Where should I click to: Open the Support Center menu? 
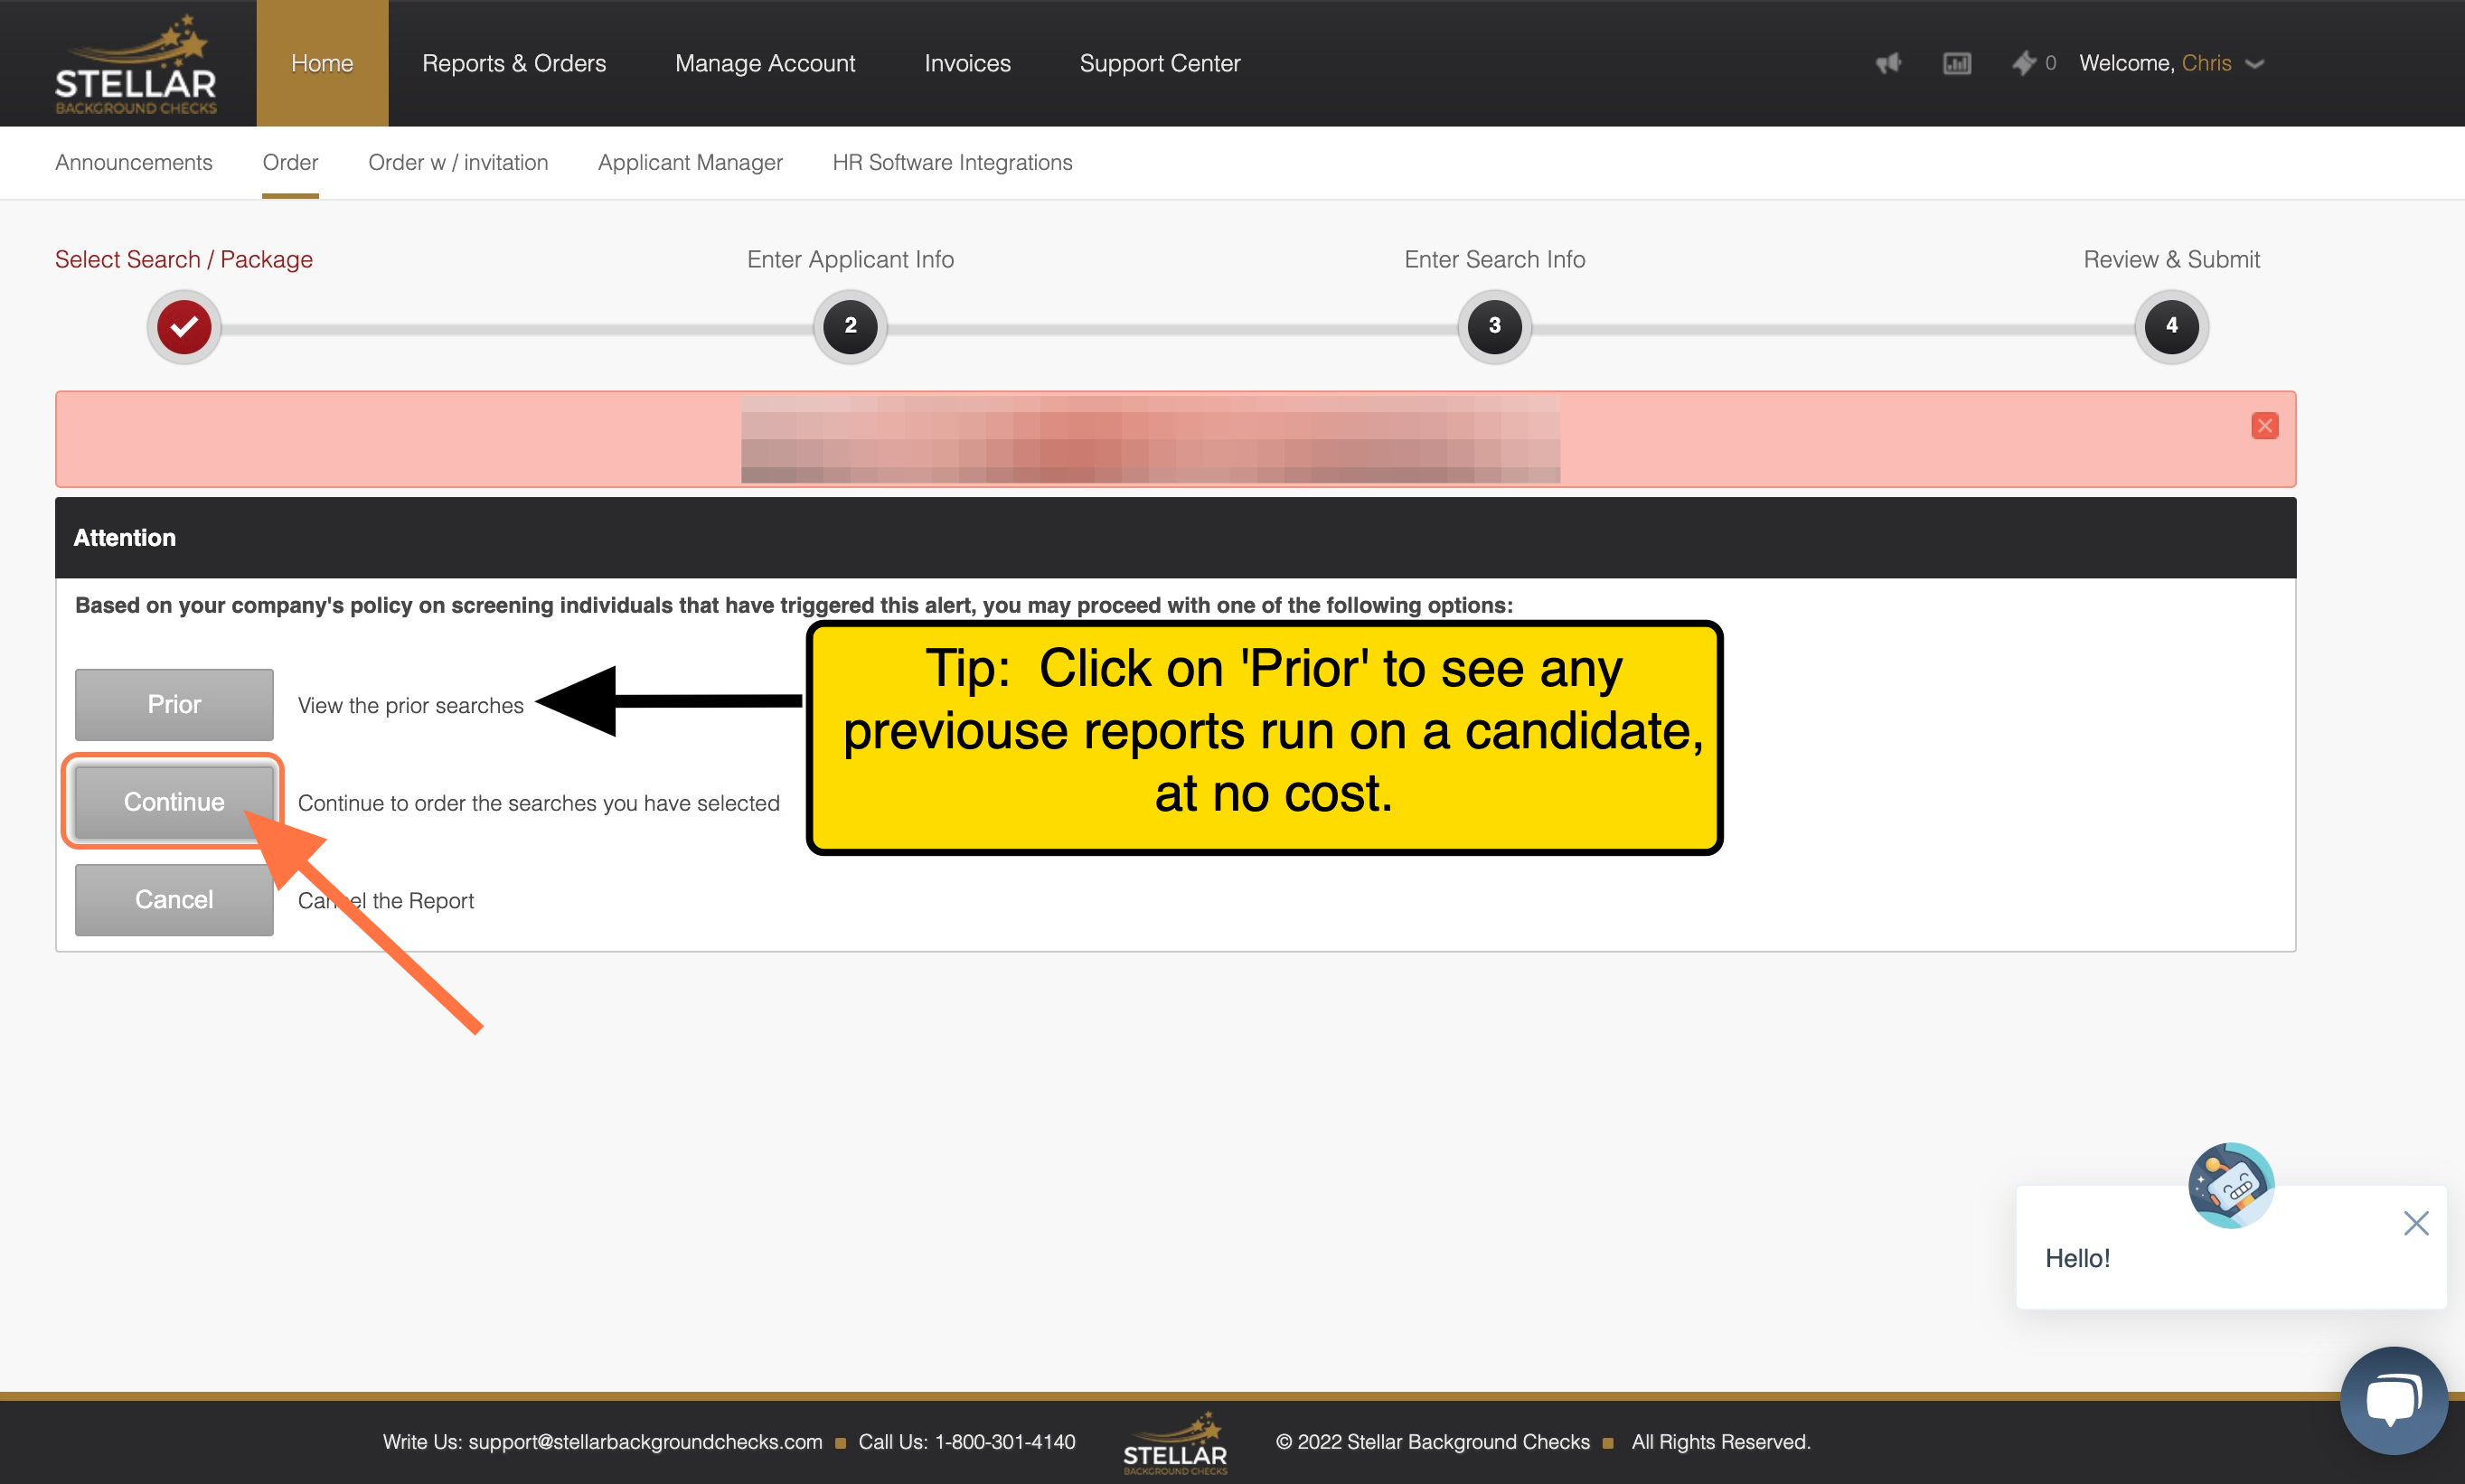click(1160, 63)
